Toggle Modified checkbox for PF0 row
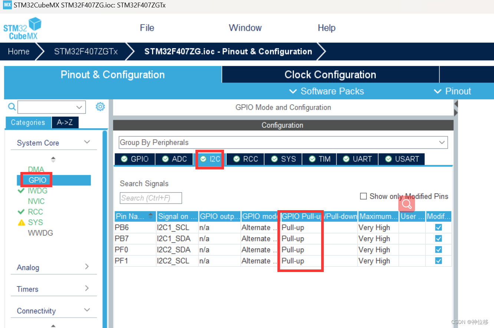494x328 pixels. [x=438, y=250]
